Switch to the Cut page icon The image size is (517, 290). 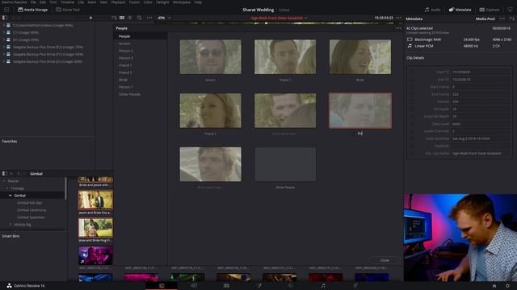point(194,286)
